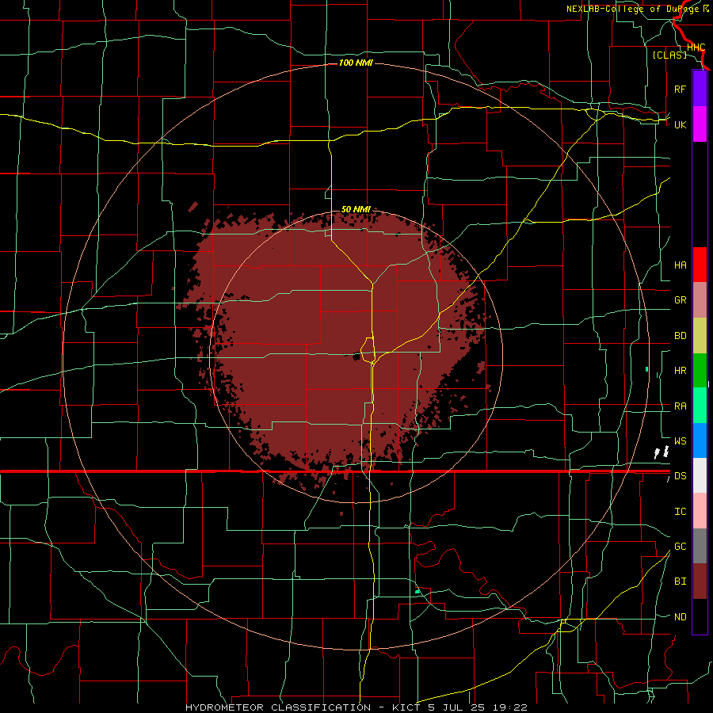
Task: Click the 'DS' legend label
Action: coord(680,476)
